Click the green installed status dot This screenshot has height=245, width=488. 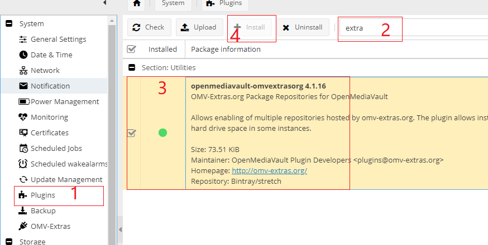pos(162,133)
